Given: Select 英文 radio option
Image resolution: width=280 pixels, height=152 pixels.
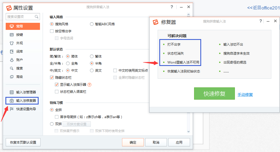Looking at the screenshot, I should pyautogui.click(x=92, y=71).
